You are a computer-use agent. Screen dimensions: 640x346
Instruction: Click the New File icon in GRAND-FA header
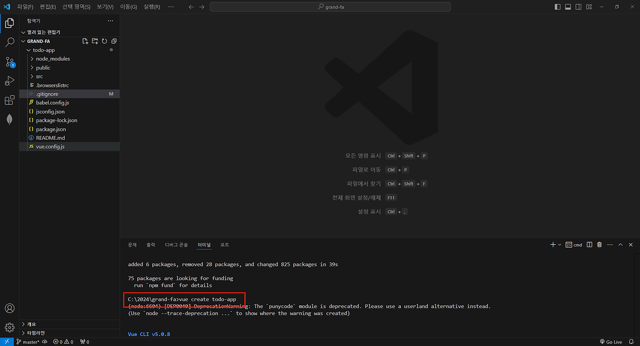[85, 41]
